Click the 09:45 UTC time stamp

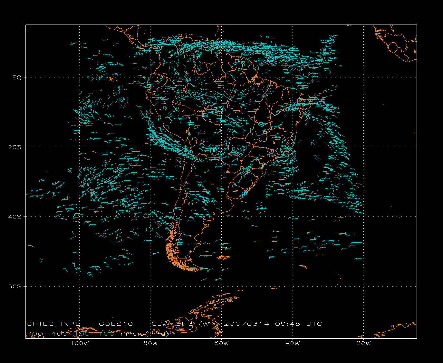(x=299, y=324)
